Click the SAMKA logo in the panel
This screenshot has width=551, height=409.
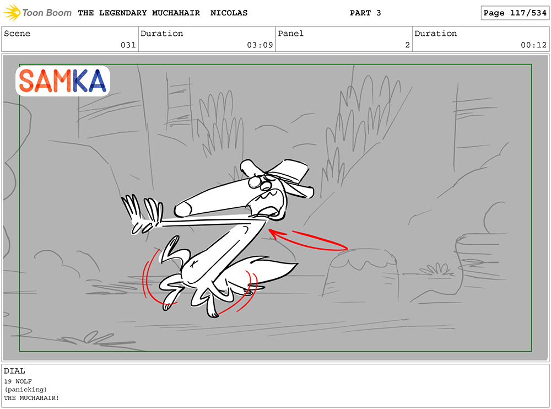point(63,81)
